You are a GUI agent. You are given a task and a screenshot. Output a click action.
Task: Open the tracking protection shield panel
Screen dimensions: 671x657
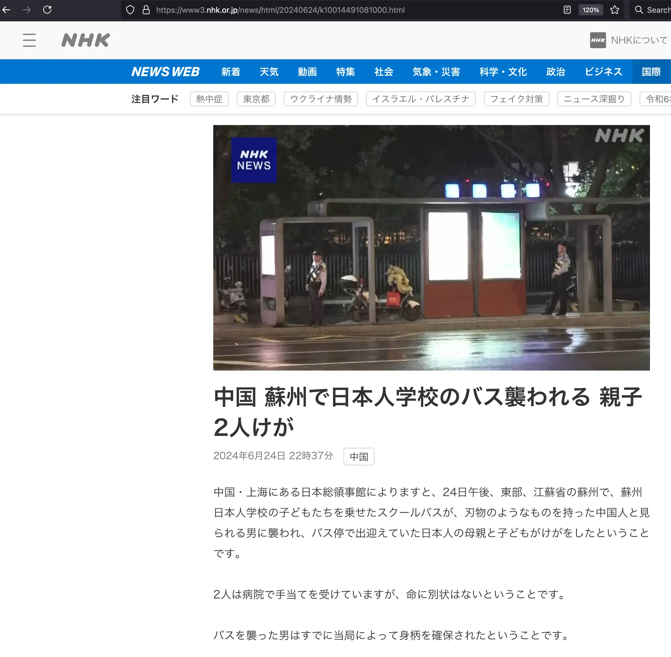pyautogui.click(x=130, y=10)
